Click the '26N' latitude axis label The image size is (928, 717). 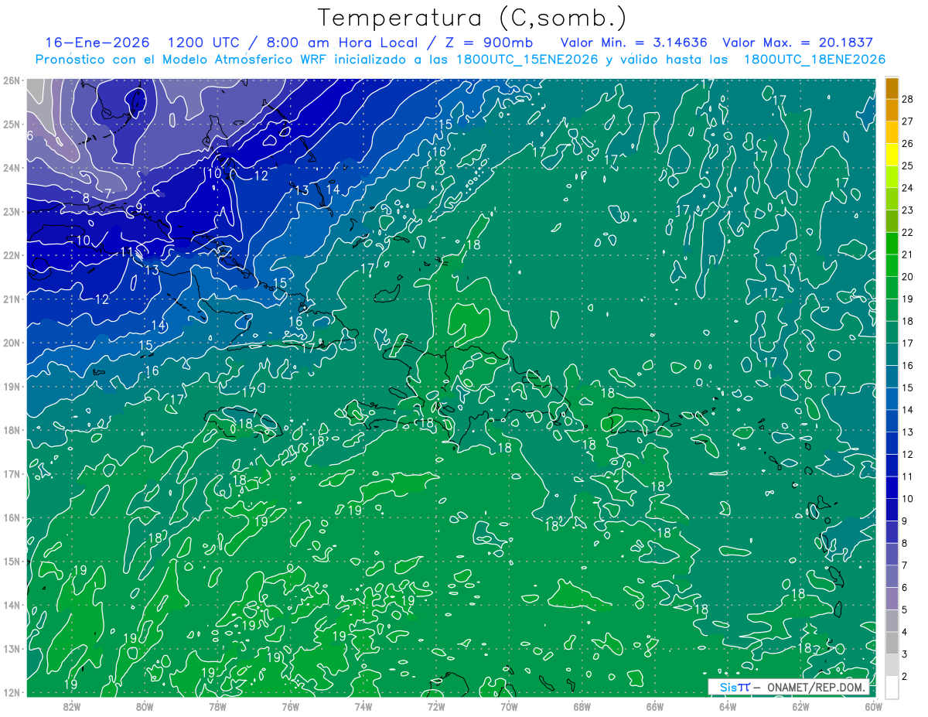(x=11, y=80)
